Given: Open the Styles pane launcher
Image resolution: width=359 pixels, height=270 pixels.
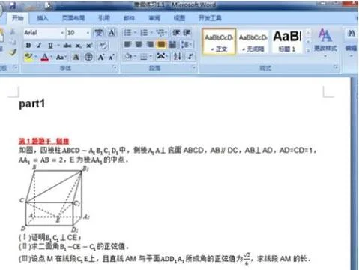Looking at the screenshot, I should tap(336, 67).
